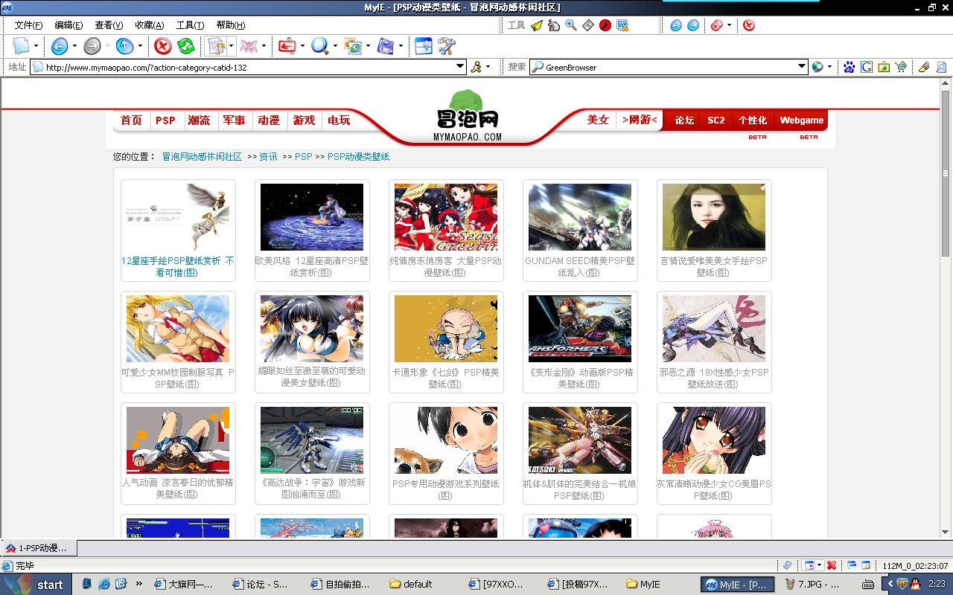This screenshot has height=595, width=953.
Task: Open the GUNDAM SEED wallpaper thumbnail
Action: (580, 217)
